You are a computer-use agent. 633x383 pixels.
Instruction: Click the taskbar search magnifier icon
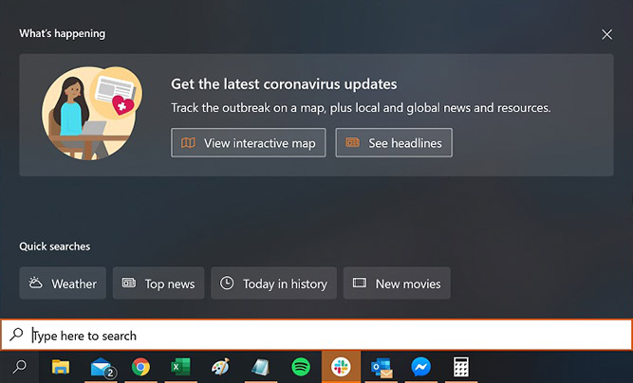point(19,367)
